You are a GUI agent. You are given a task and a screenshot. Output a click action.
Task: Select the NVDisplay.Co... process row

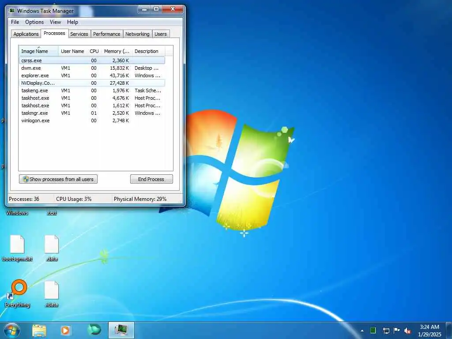(x=92, y=83)
